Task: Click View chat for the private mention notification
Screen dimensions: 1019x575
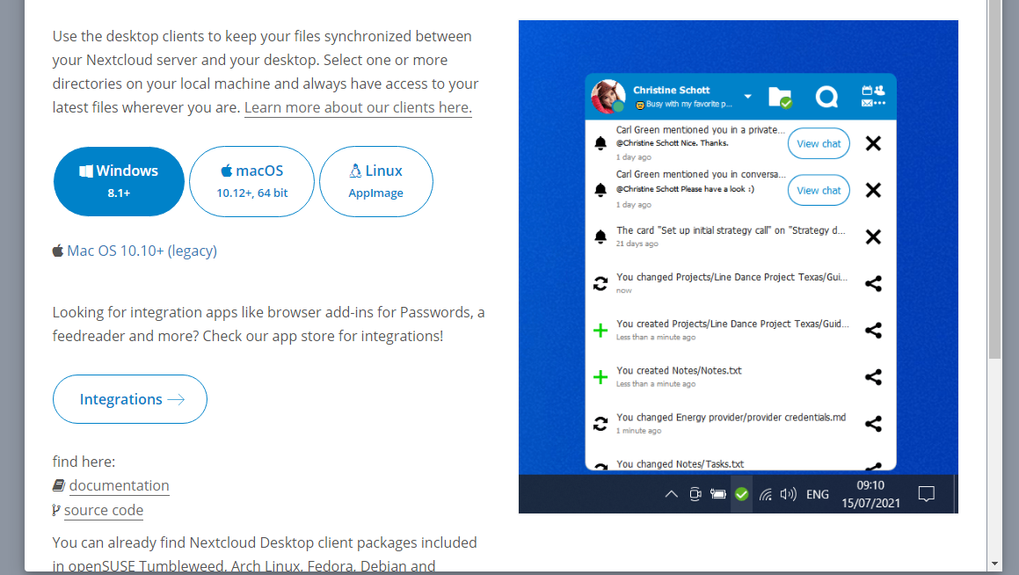Action: click(x=819, y=143)
